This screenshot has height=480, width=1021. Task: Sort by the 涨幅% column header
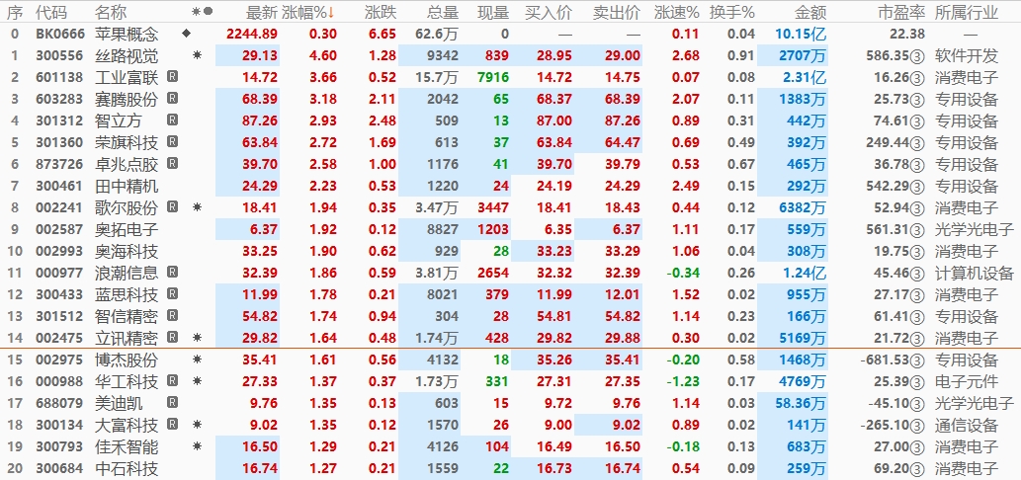[x=308, y=12]
